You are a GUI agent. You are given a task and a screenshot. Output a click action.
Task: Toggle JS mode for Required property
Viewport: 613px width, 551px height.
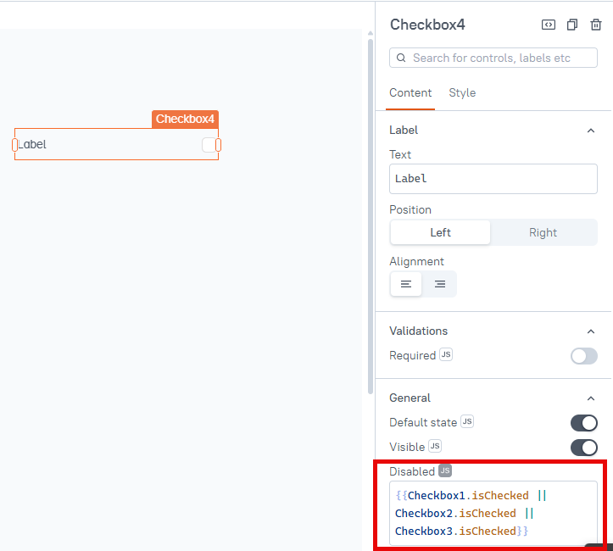coord(446,354)
